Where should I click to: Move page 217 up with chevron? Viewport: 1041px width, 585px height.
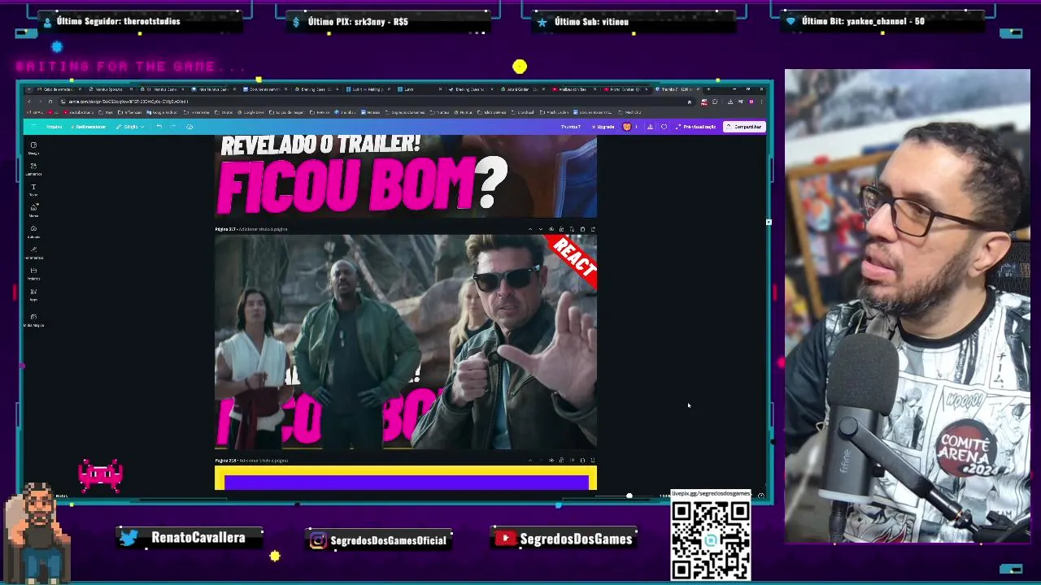point(530,229)
